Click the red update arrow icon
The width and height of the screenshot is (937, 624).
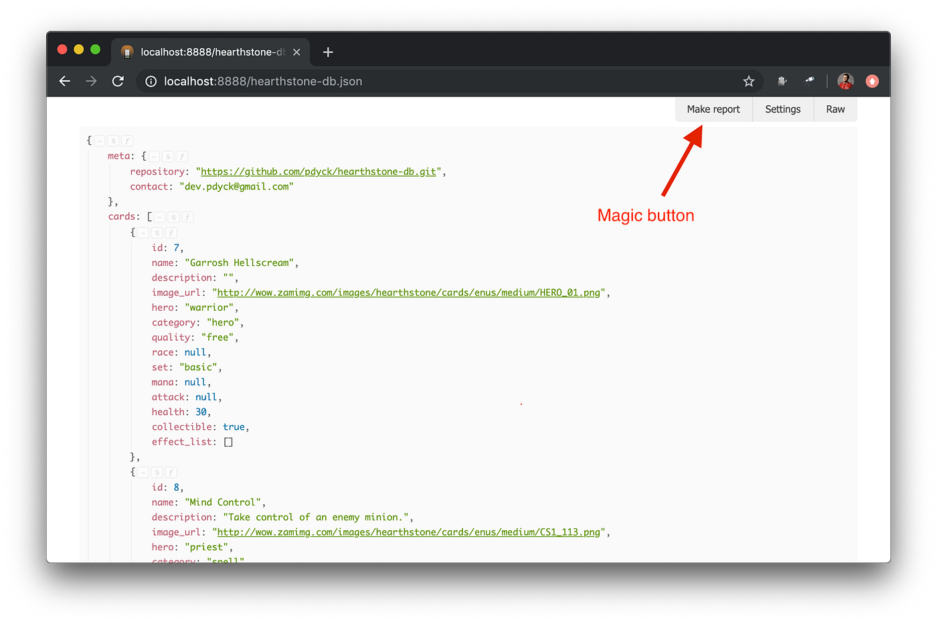coord(872,81)
